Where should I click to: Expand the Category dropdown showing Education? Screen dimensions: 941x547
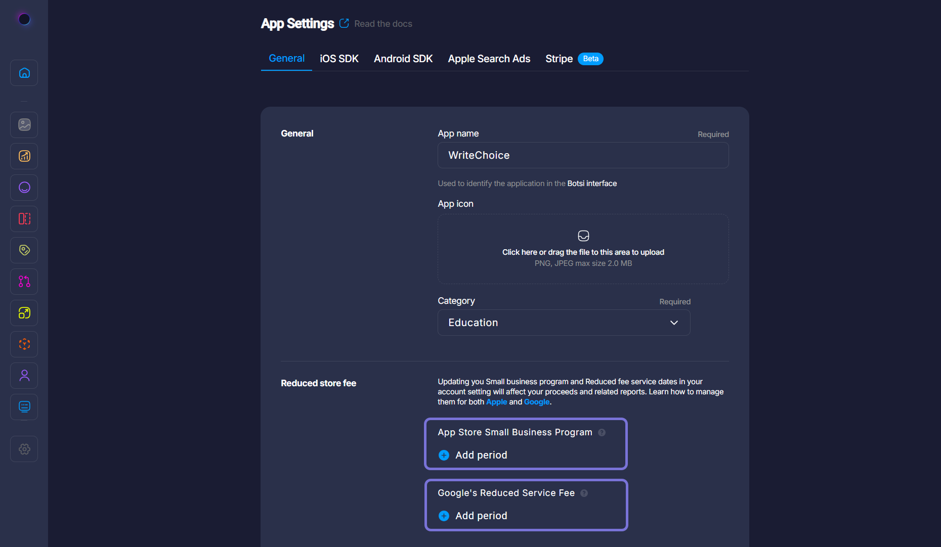tap(564, 323)
